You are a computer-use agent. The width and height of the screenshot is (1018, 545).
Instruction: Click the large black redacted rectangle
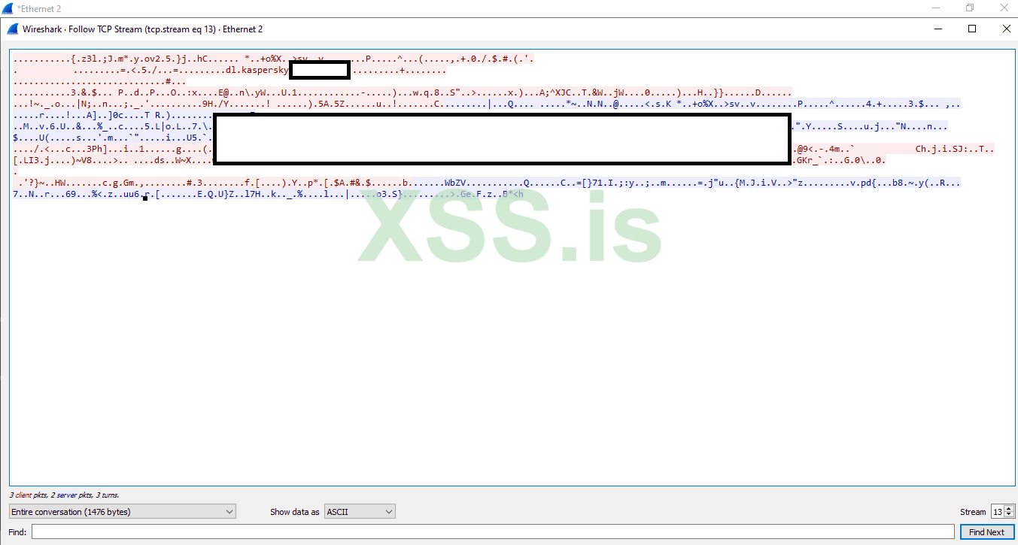click(502, 138)
